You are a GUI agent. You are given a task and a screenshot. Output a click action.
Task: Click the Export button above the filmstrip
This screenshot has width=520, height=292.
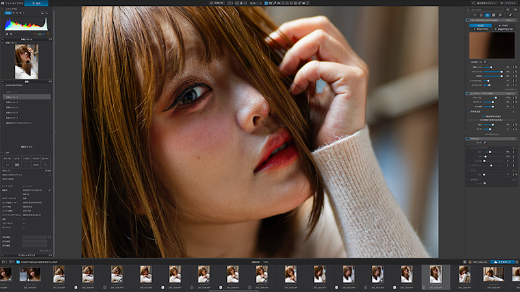tap(502, 262)
